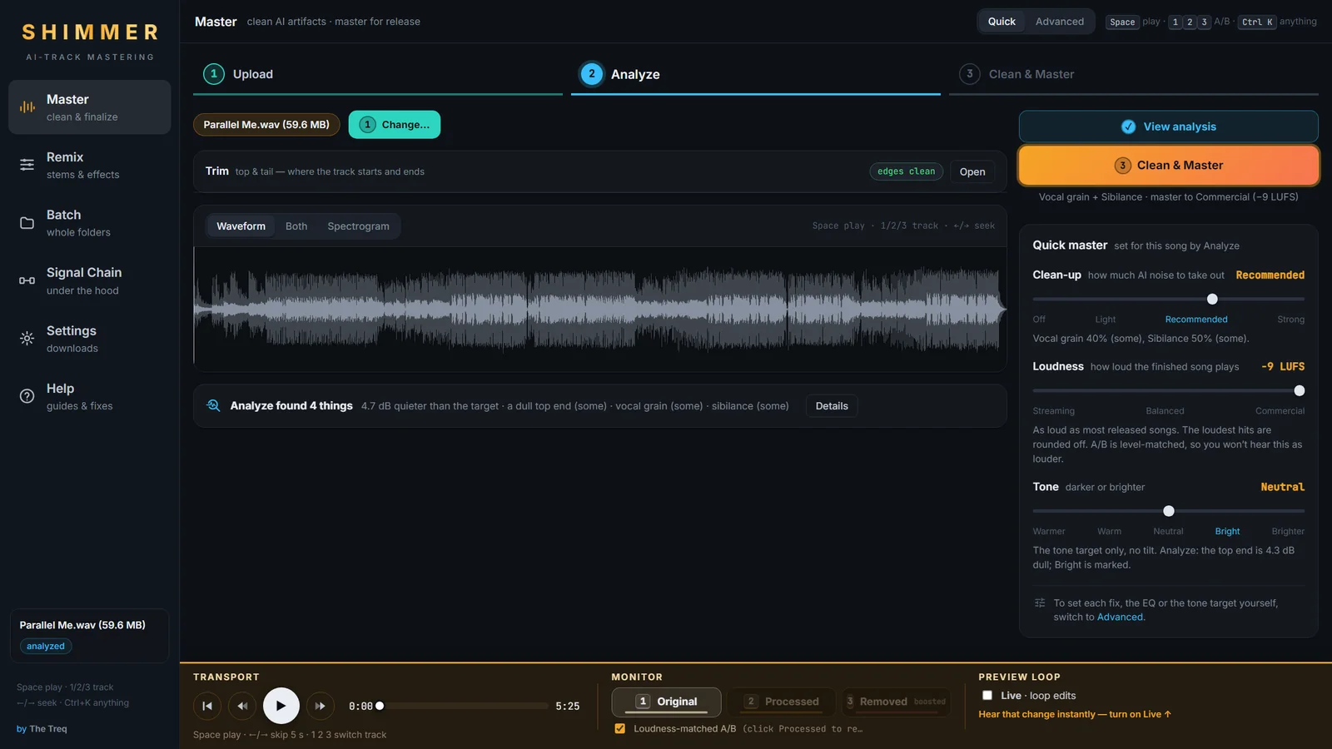
Task: Set Loudness to Balanced label
Action: click(x=1165, y=411)
